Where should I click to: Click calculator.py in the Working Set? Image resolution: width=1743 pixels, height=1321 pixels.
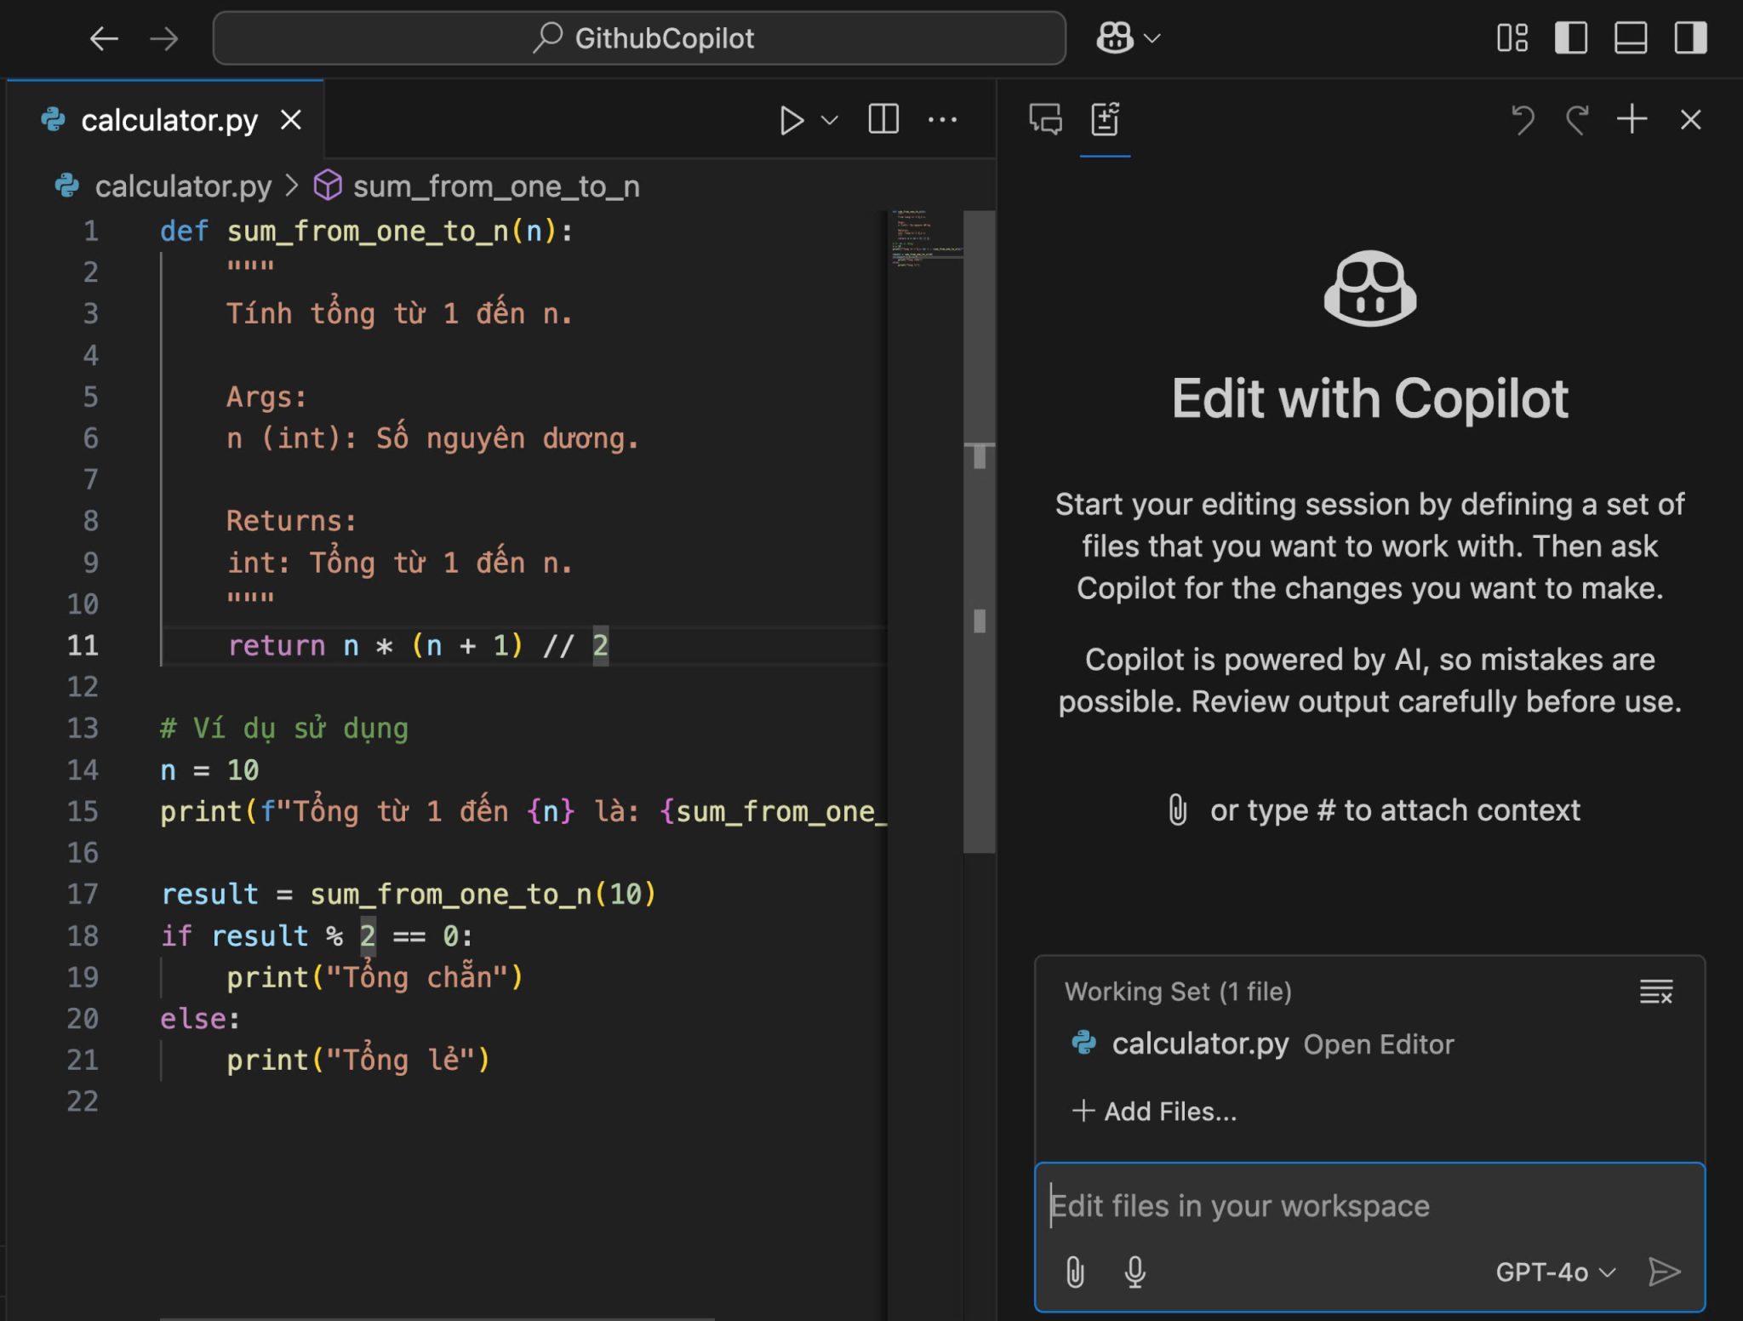coord(1199,1044)
